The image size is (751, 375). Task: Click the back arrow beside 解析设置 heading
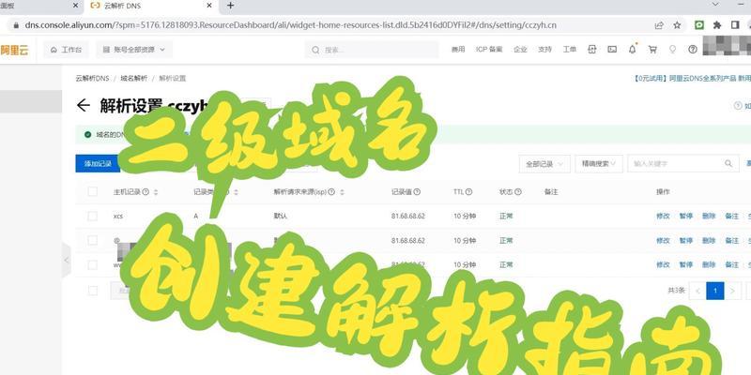coord(84,106)
